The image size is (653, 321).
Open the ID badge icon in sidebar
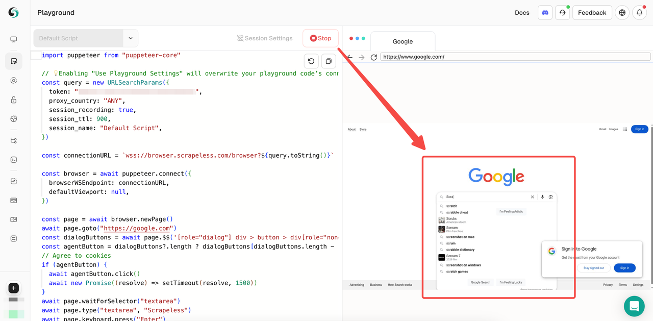(14, 219)
